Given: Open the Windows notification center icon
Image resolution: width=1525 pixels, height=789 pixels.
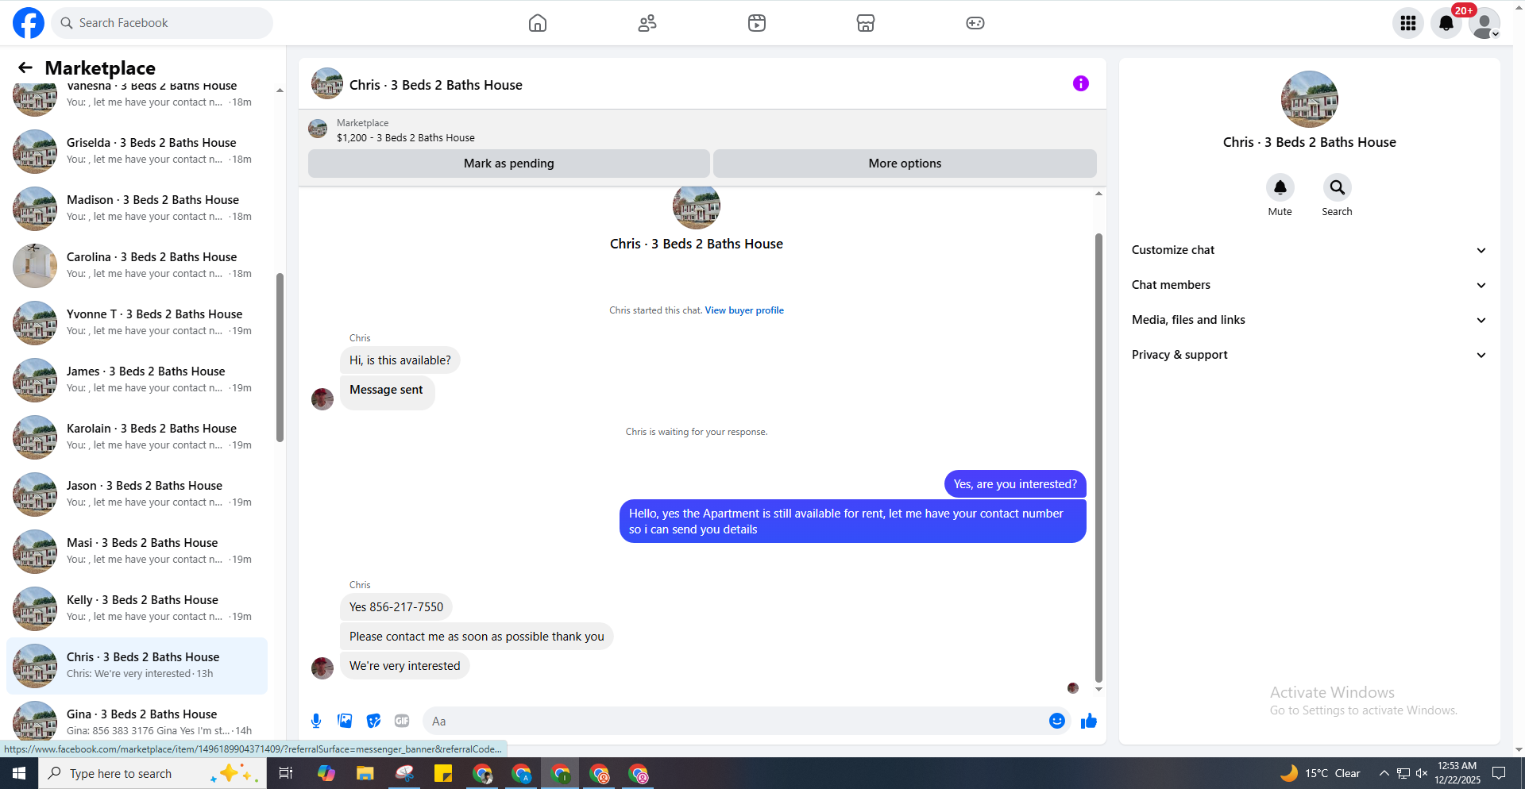Looking at the screenshot, I should [x=1499, y=773].
